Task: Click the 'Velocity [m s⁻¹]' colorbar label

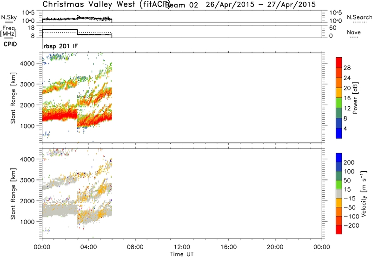Action: click(364, 193)
